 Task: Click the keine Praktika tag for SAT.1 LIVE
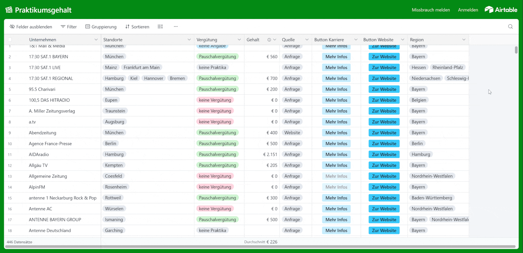pyautogui.click(x=212, y=67)
